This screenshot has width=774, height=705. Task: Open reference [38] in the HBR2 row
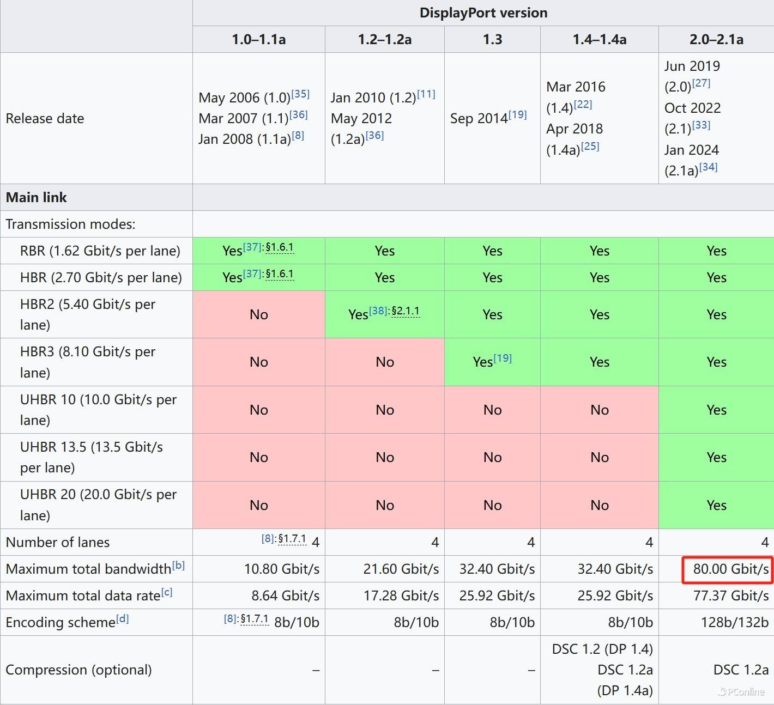tap(378, 311)
